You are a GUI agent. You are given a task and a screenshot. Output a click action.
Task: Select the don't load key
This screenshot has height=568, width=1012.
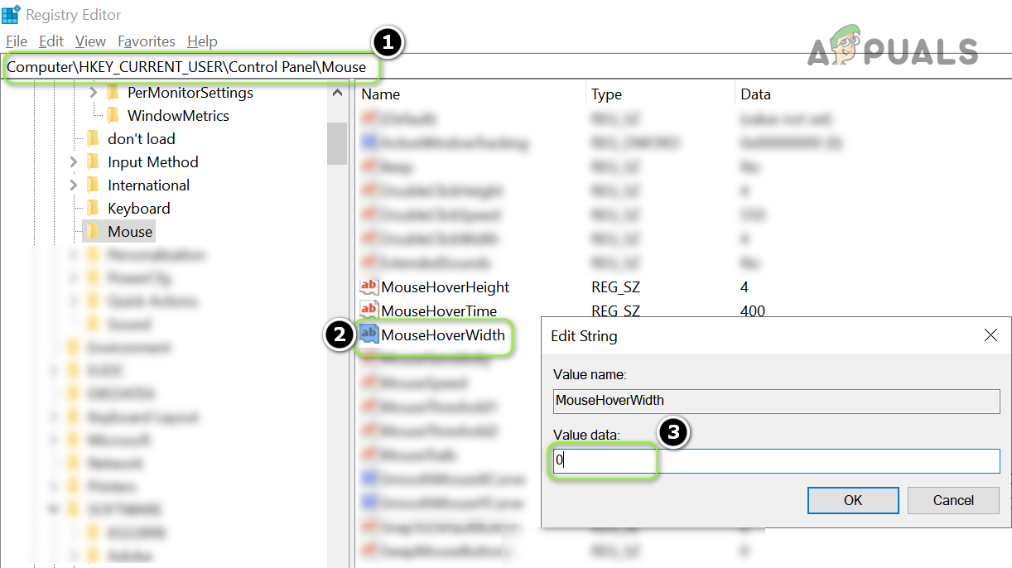click(142, 139)
